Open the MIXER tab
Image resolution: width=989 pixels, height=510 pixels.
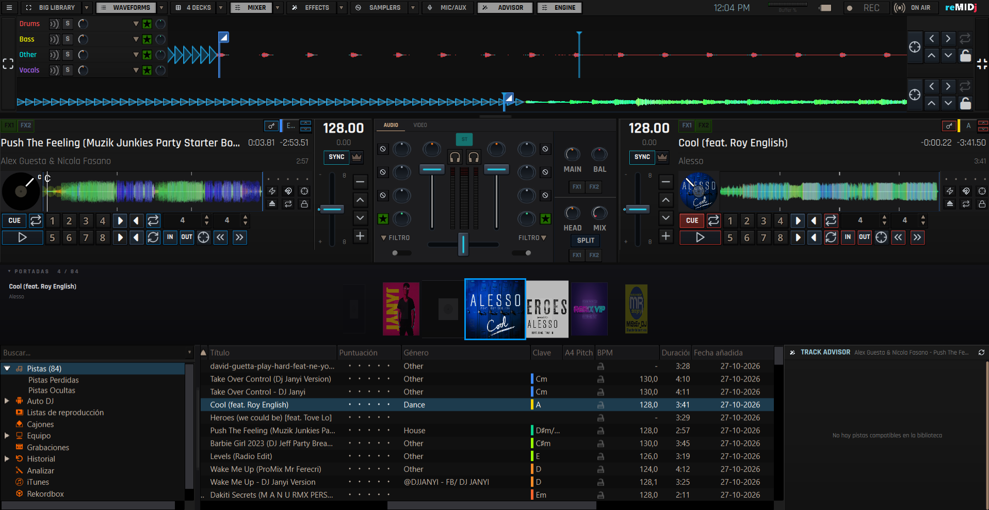(x=251, y=8)
